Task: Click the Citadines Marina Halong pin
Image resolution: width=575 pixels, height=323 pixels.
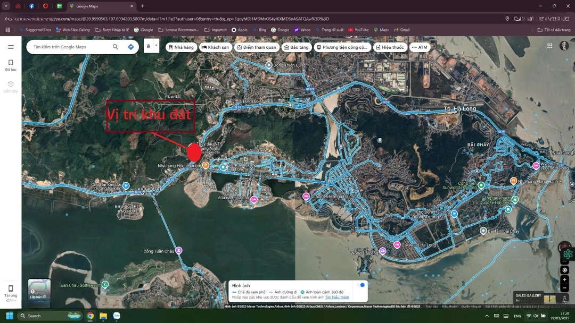Action: tap(306, 197)
